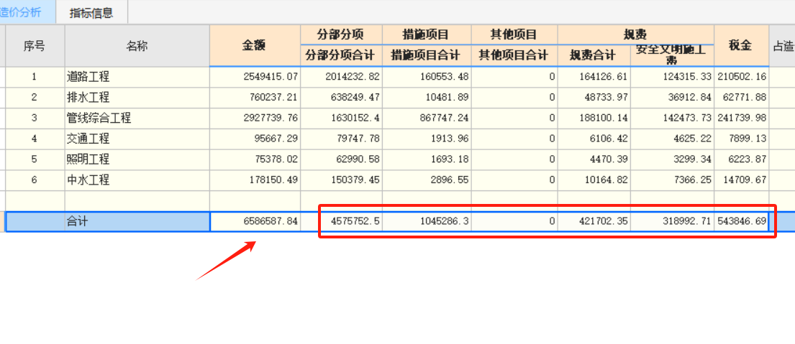Click total 4575752.5 in 分部分项合计
Screen dimensions: 795x344
point(341,222)
